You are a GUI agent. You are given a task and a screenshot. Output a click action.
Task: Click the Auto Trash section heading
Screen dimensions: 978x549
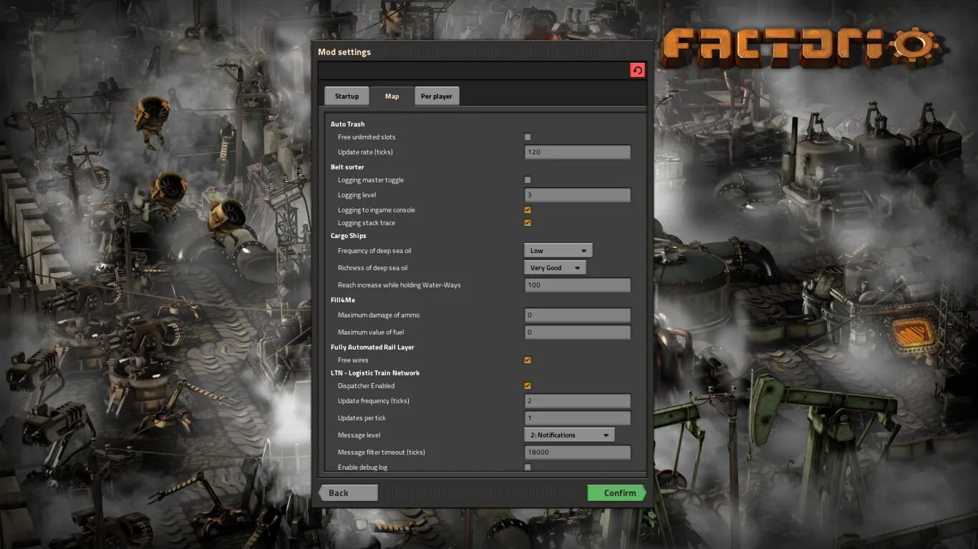pyautogui.click(x=347, y=124)
